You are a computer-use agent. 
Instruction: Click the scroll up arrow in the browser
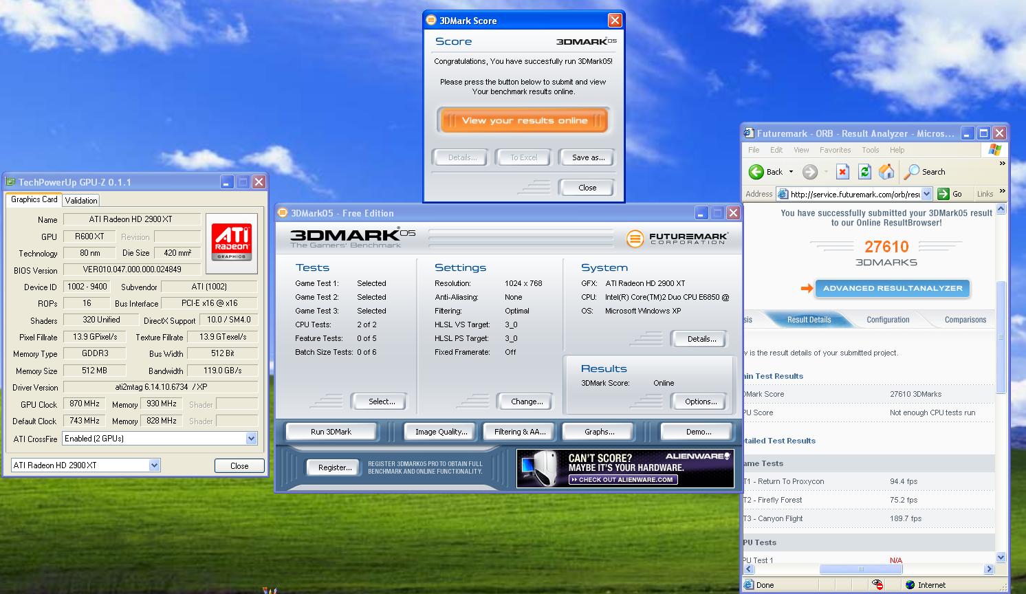click(1001, 209)
